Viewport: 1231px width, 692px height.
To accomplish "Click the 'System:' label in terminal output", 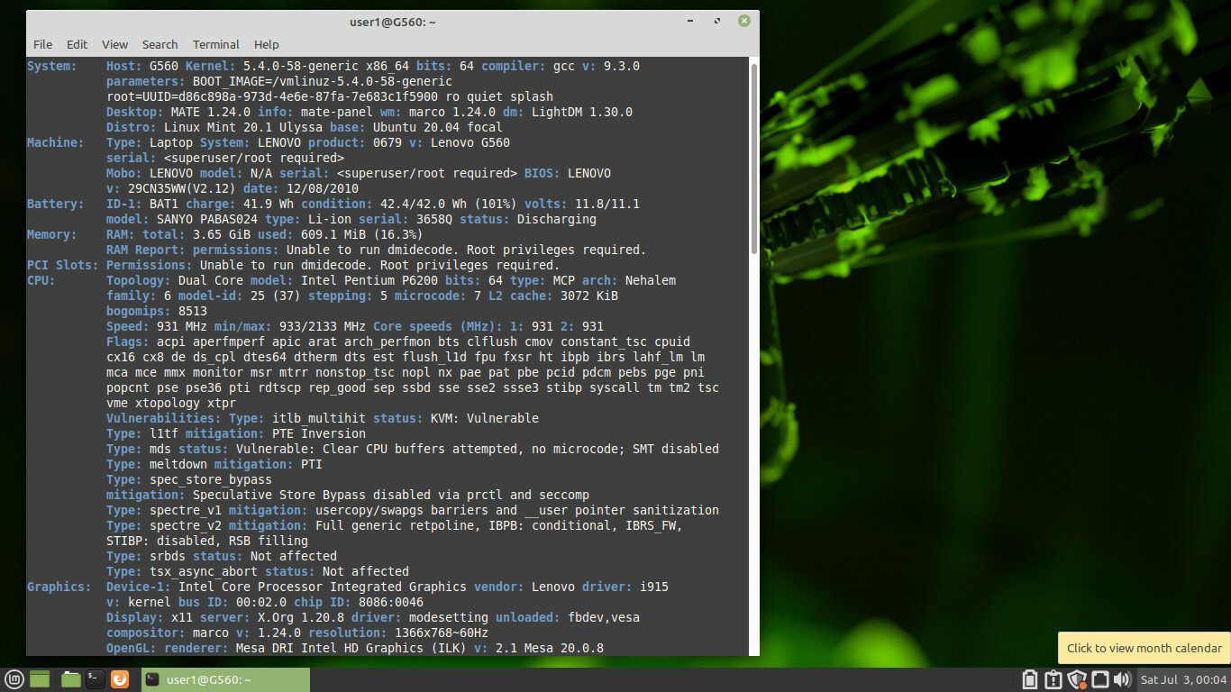I will pyautogui.click(x=52, y=66).
